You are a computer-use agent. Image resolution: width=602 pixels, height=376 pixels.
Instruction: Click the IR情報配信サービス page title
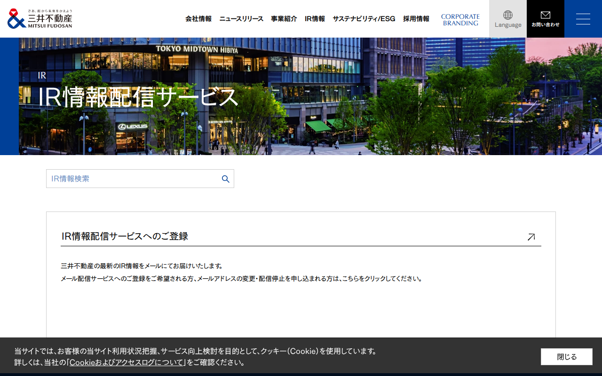(138, 97)
